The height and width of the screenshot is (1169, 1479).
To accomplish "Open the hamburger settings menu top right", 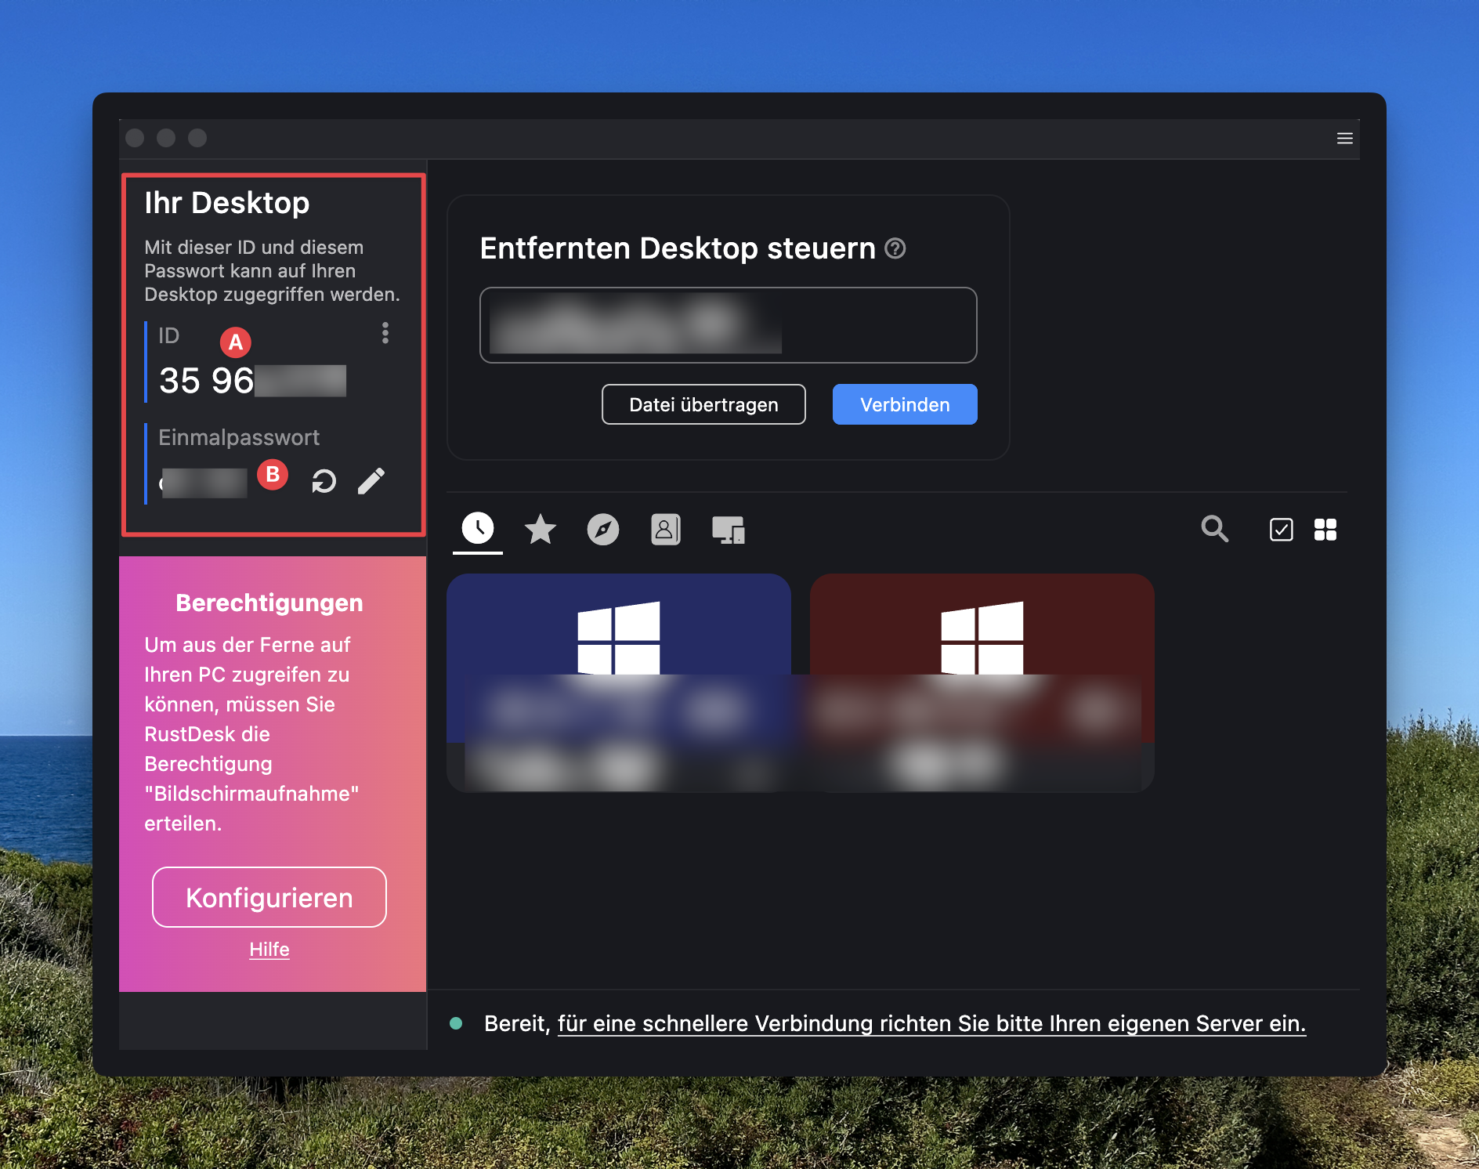I will pyautogui.click(x=1345, y=138).
